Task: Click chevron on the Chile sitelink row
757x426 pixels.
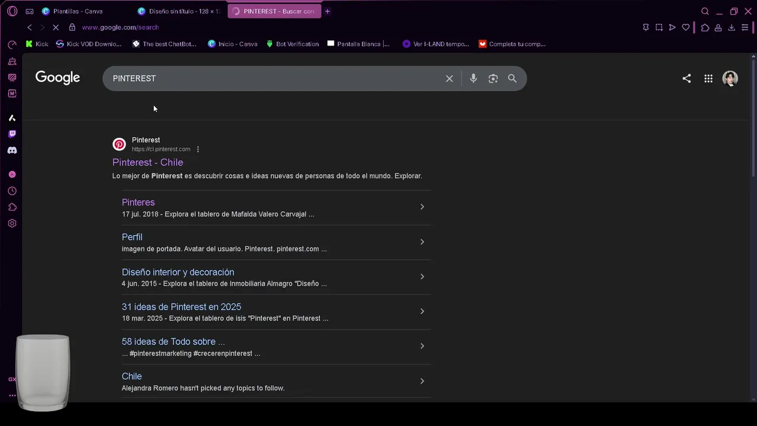Action: [422, 381]
